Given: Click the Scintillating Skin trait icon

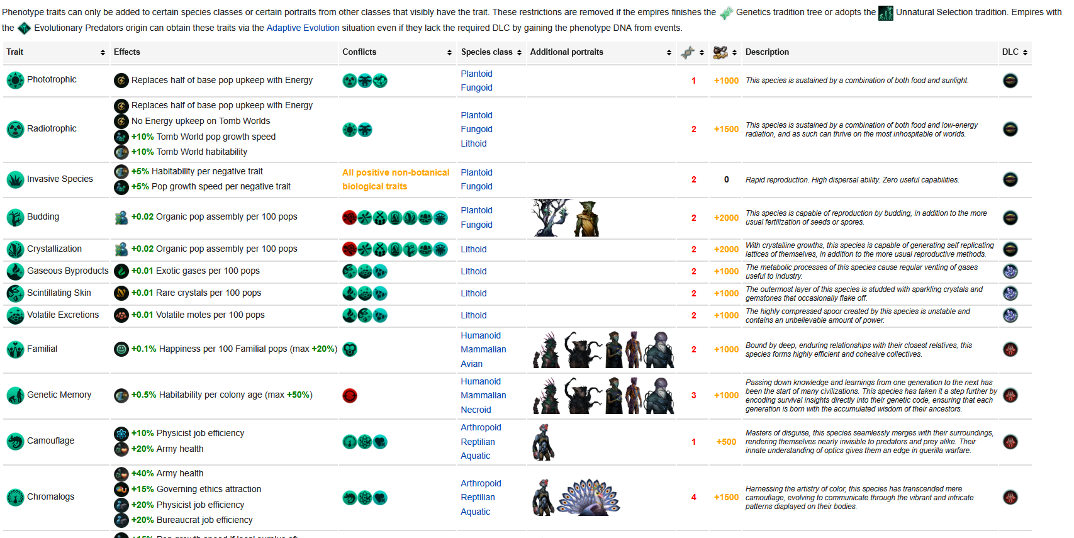Looking at the screenshot, I should [x=15, y=293].
